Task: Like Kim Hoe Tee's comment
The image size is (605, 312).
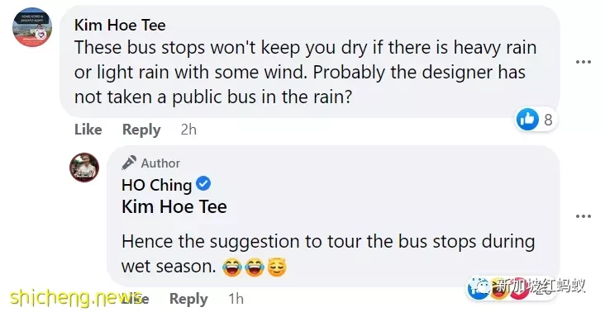Action: pyautogui.click(x=88, y=130)
